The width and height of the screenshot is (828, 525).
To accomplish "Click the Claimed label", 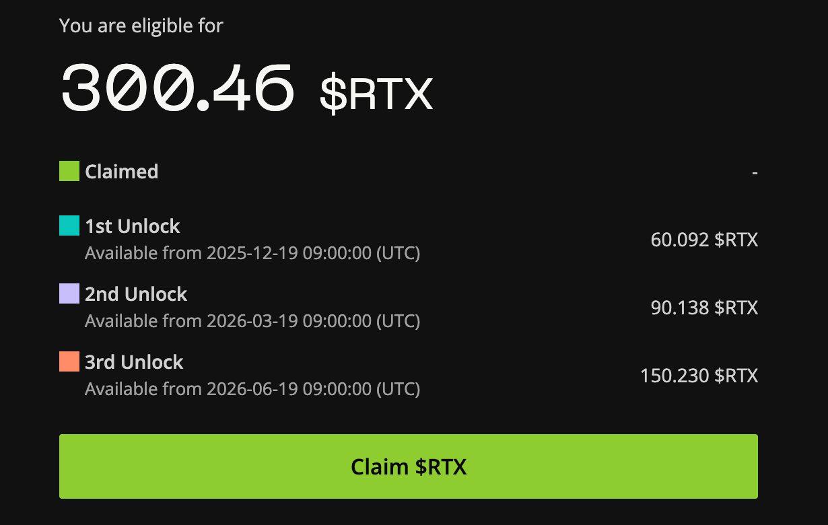I will point(122,172).
